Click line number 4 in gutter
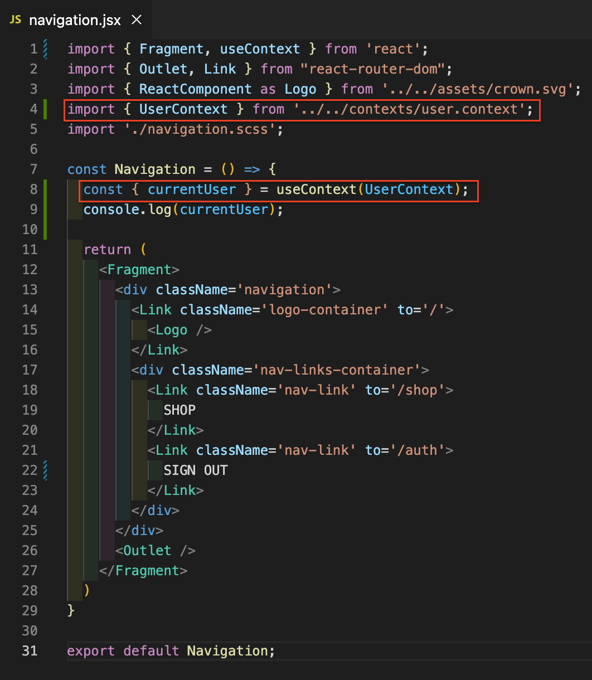Viewport: 592px width, 680px height. (x=33, y=109)
